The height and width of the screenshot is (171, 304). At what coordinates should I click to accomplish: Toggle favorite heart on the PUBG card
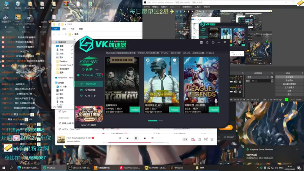[x=148, y=60]
